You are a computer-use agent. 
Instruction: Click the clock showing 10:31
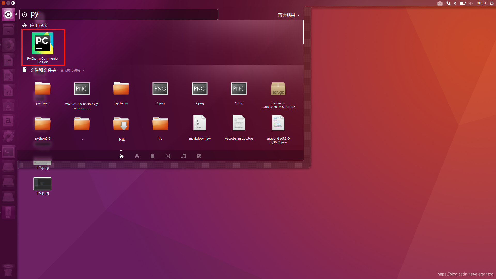tap(482, 3)
